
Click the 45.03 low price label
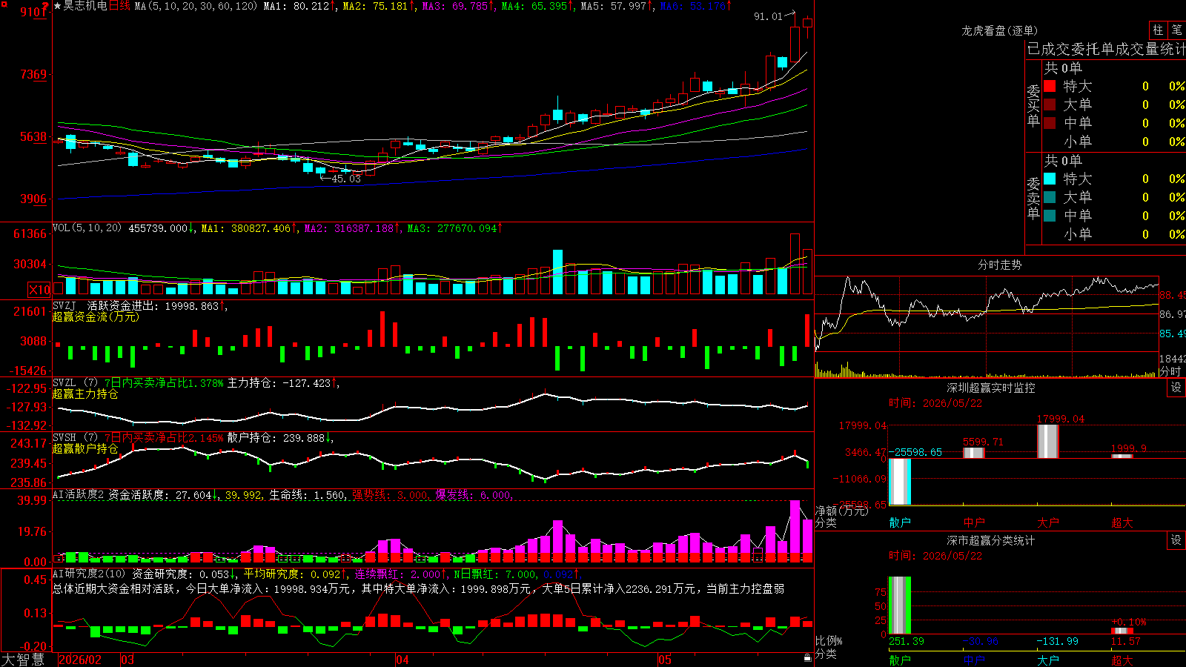click(x=346, y=179)
